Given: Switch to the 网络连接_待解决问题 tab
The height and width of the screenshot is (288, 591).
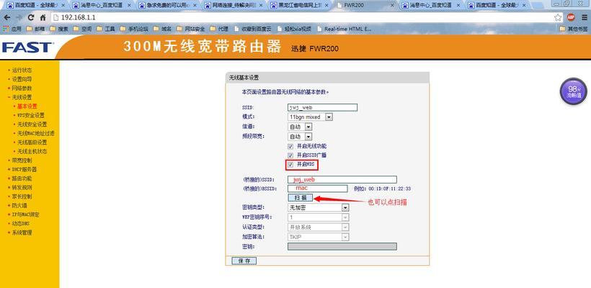Looking at the screenshot, I should tap(232, 6).
